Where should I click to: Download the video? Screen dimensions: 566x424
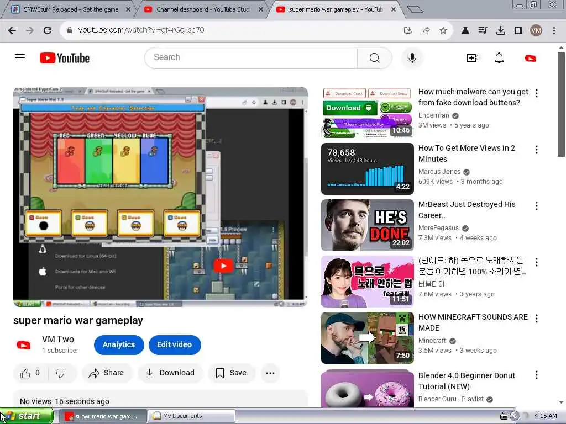click(170, 373)
